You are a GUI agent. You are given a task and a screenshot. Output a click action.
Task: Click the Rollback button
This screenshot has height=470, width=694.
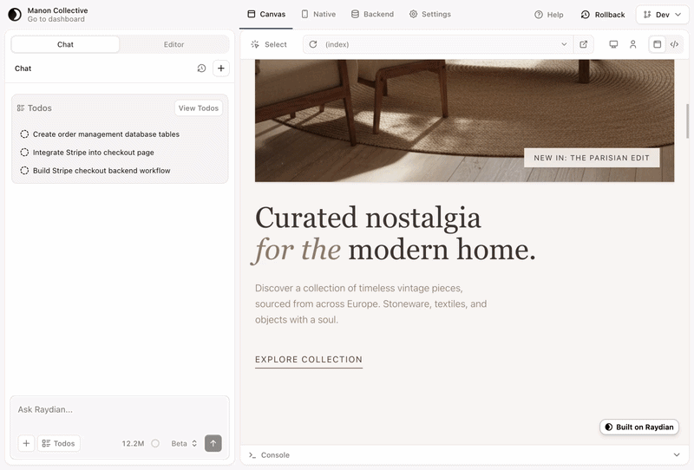pos(603,15)
